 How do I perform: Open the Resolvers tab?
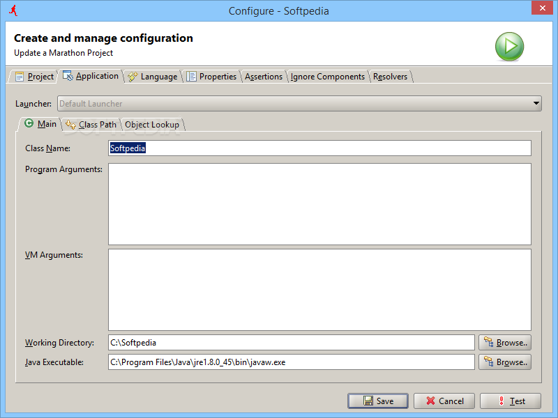[391, 77]
